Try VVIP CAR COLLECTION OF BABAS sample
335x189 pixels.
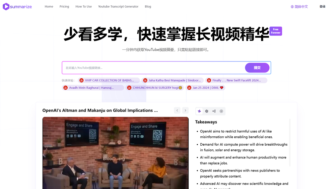point(109,80)
